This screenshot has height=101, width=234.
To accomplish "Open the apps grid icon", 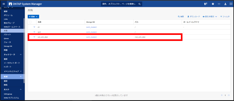I will pyautogui.click(x=231, y=4).
